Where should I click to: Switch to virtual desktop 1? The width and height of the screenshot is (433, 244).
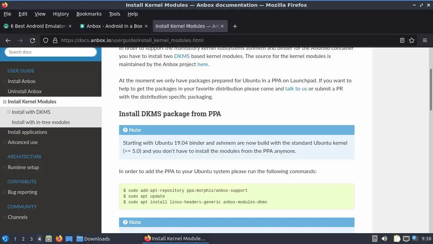click(15, 239)
